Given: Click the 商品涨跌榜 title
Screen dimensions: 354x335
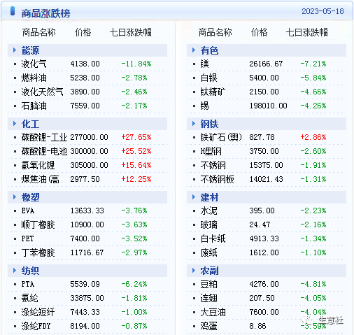Looking at the screenshot, I should (x=45, y=13).
